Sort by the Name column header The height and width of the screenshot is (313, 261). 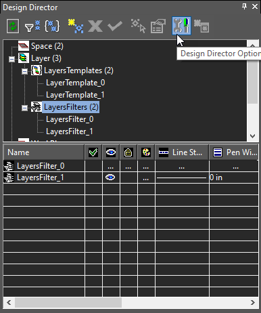point(44,152)
